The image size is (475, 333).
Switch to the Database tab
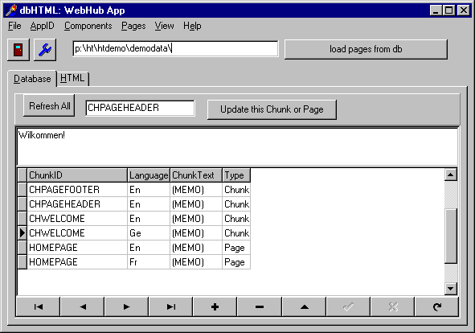(32, 79)
